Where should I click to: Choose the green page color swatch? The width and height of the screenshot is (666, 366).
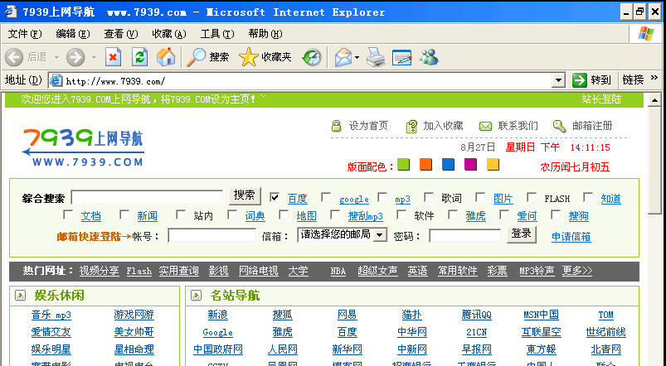(x=404, y=164)
